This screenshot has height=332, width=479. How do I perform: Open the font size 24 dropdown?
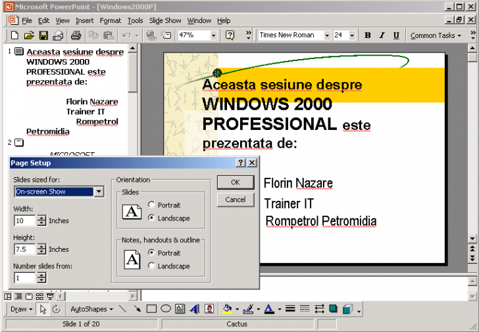[x=352, y=35]
